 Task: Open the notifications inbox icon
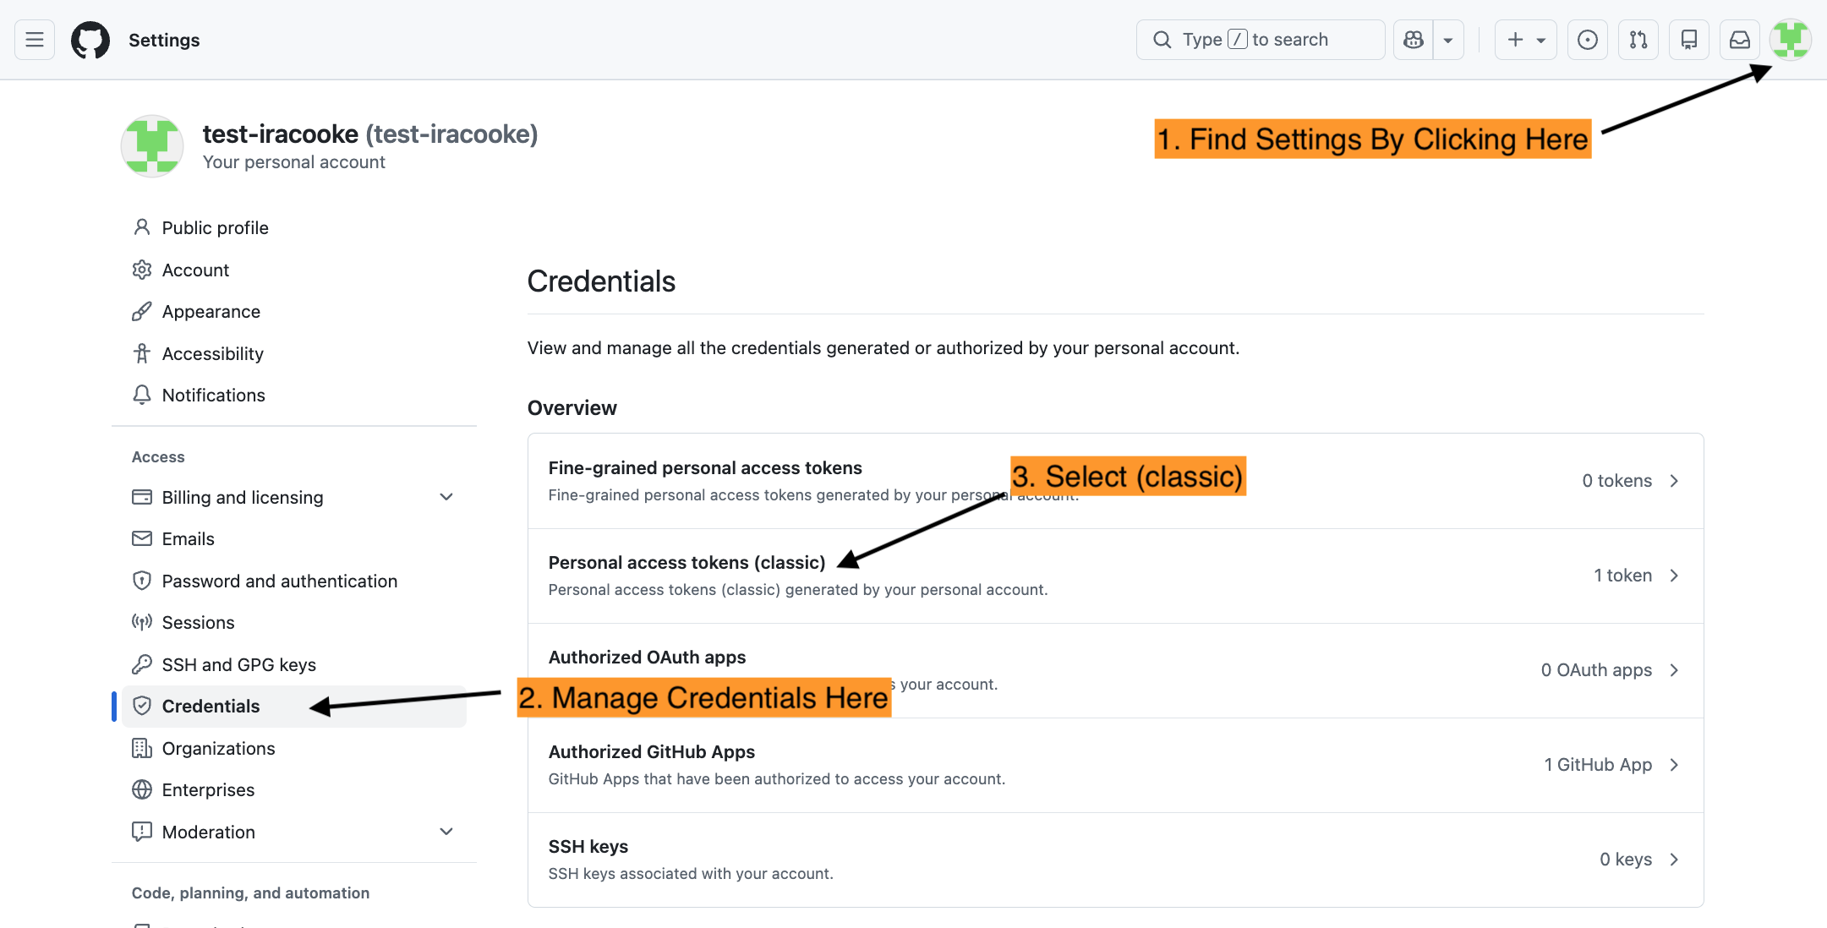pos(1740,40)
